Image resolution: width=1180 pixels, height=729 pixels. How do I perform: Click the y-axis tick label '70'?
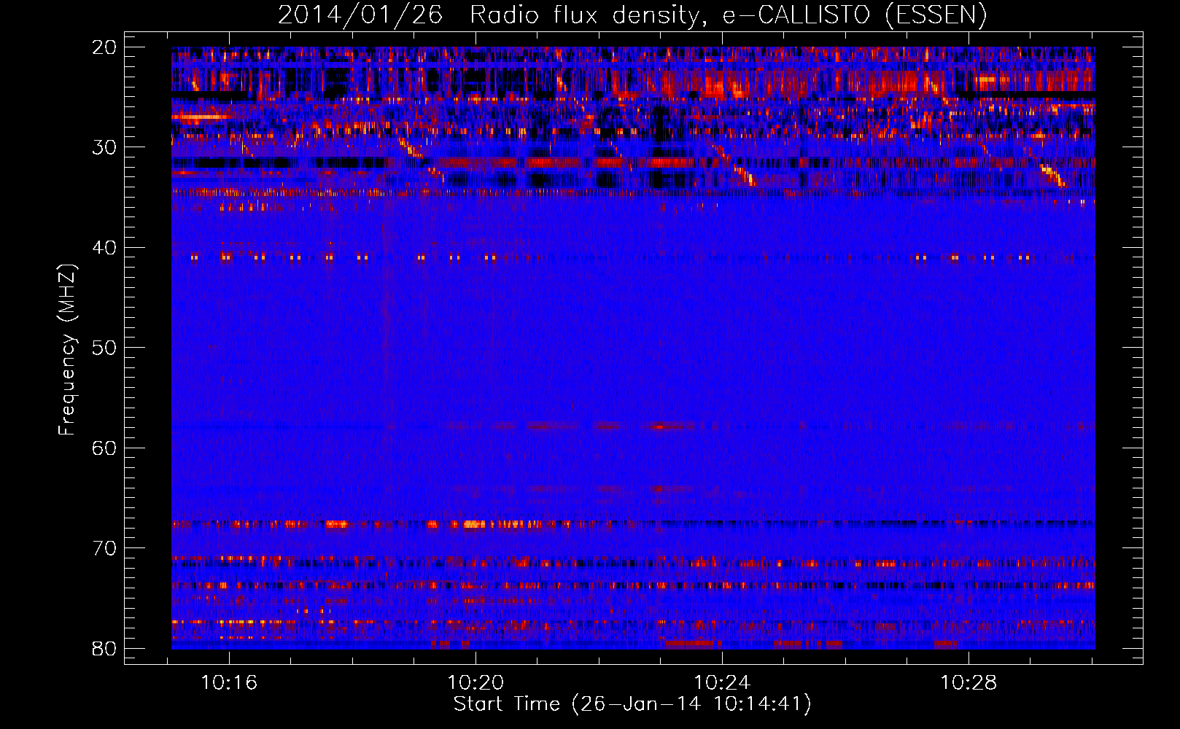click(105, 548)
